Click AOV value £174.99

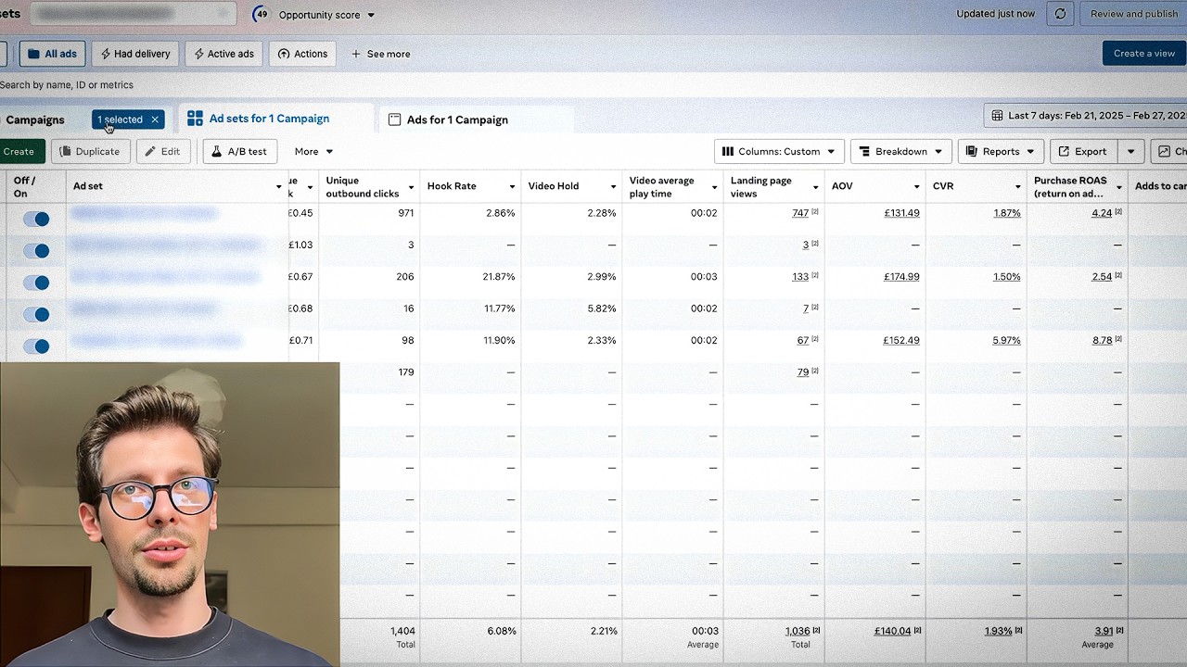tap(901, 277)
